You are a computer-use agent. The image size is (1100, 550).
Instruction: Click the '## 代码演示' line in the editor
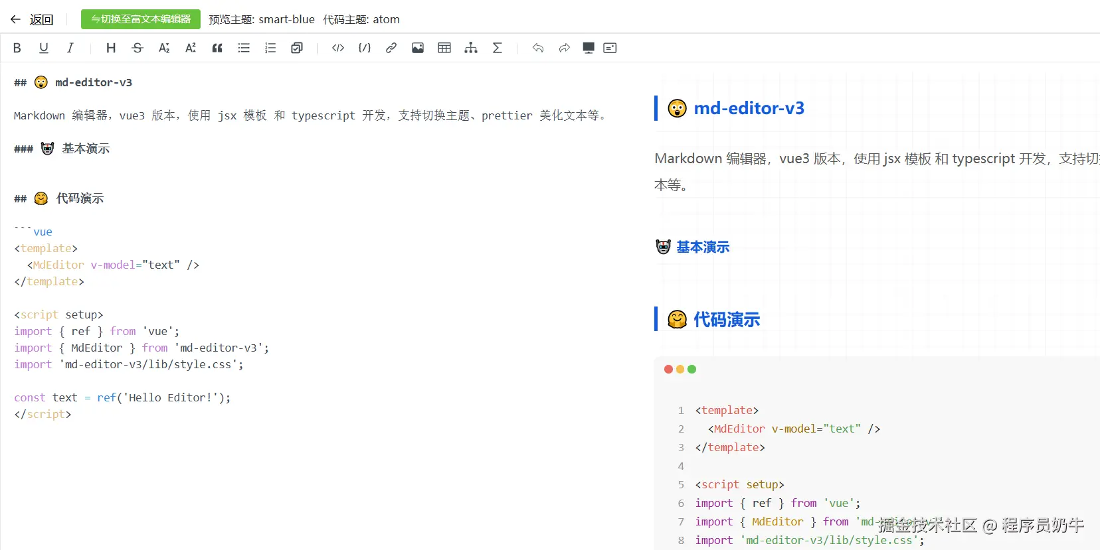(x=59, y=198)
